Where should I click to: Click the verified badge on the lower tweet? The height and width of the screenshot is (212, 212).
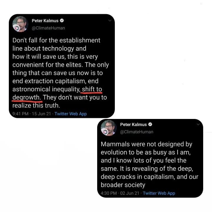(x=150, y=125)
